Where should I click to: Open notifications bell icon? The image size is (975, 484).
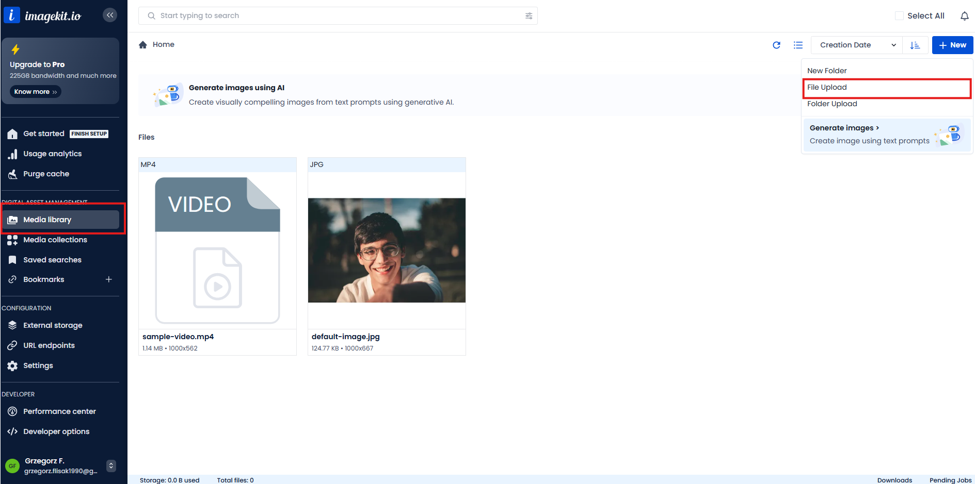(964, 16)
